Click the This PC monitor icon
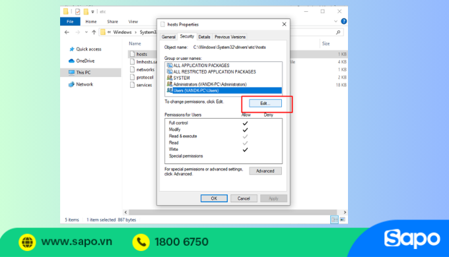Image resolution: width=449 pixels, height=257 pixels. tap(71, 72)
